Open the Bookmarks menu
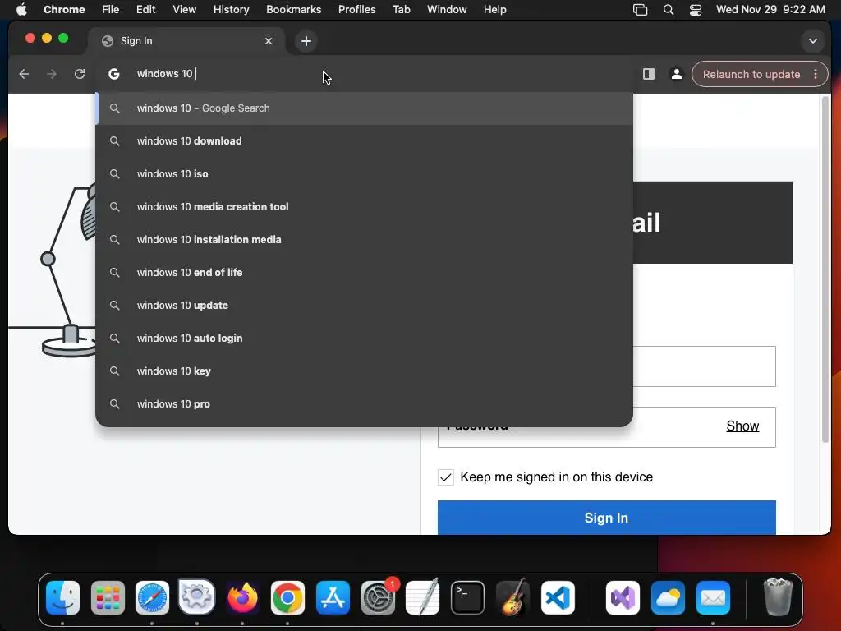The image size is (841, 631). point(293,9)
